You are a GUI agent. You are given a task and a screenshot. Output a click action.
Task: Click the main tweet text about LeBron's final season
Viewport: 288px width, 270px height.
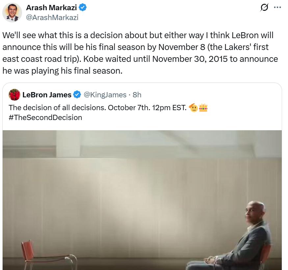[x=138, y=53]
